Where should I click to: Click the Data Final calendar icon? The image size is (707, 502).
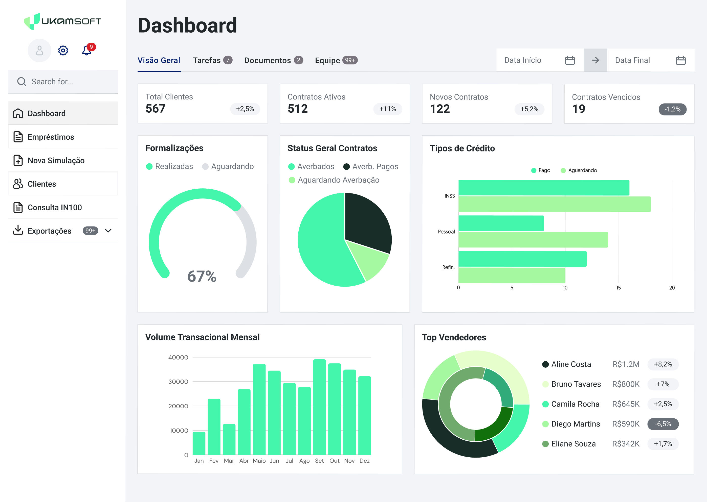tap(680, 60)
